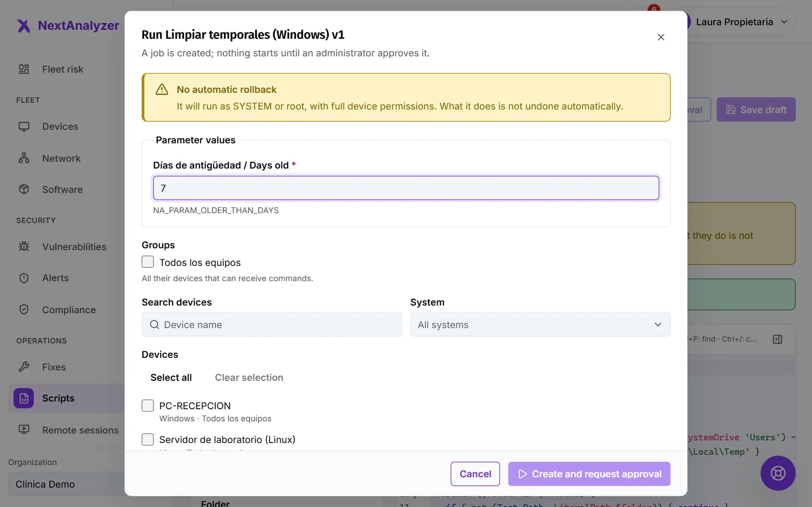Click the No automatic rollback heading
This screenshot has height=507, width=812.
pos(226,90)
